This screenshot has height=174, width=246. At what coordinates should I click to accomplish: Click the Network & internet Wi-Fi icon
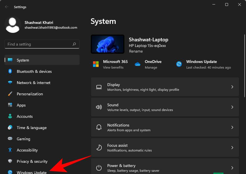click(10, 83)
